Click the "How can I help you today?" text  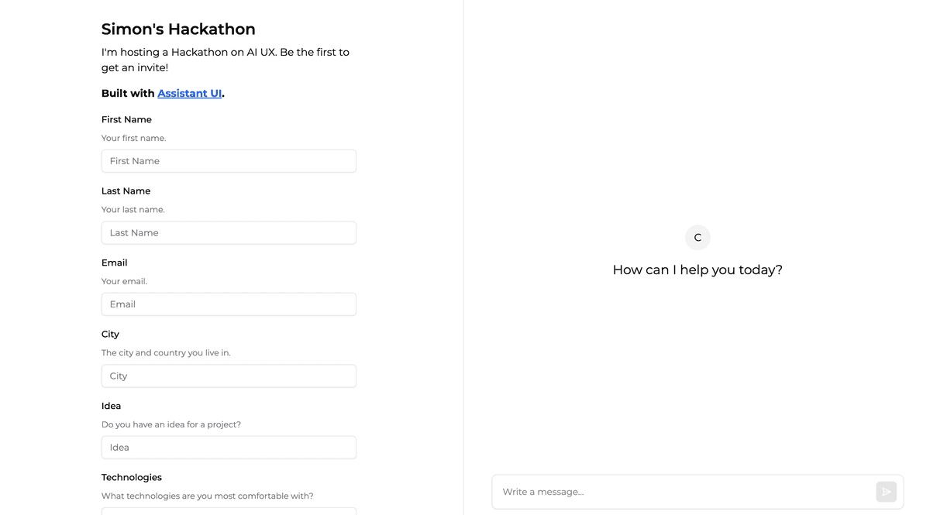697,270
